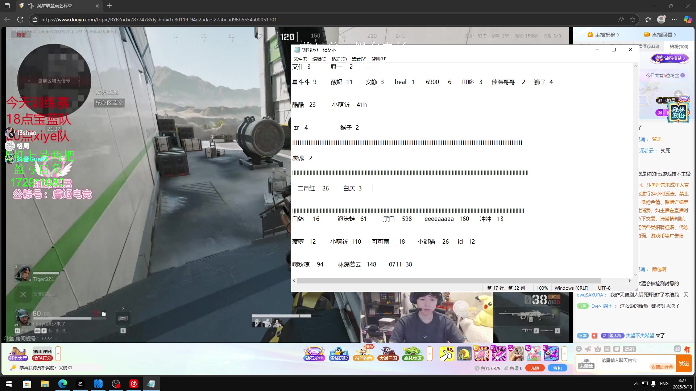The image size is (696, 391).
Task: Switch to the 钻粉(100) tab
Action: (679, 46)
